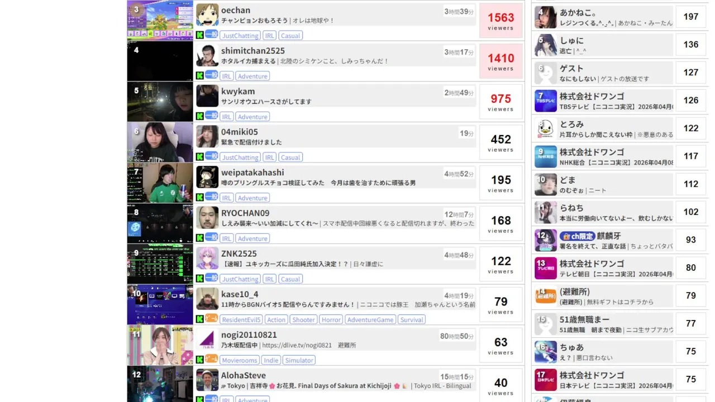Click the orange game badge in kase10_4's row
This screenshot has width=715, height=402.
click(x=211, y=318)
